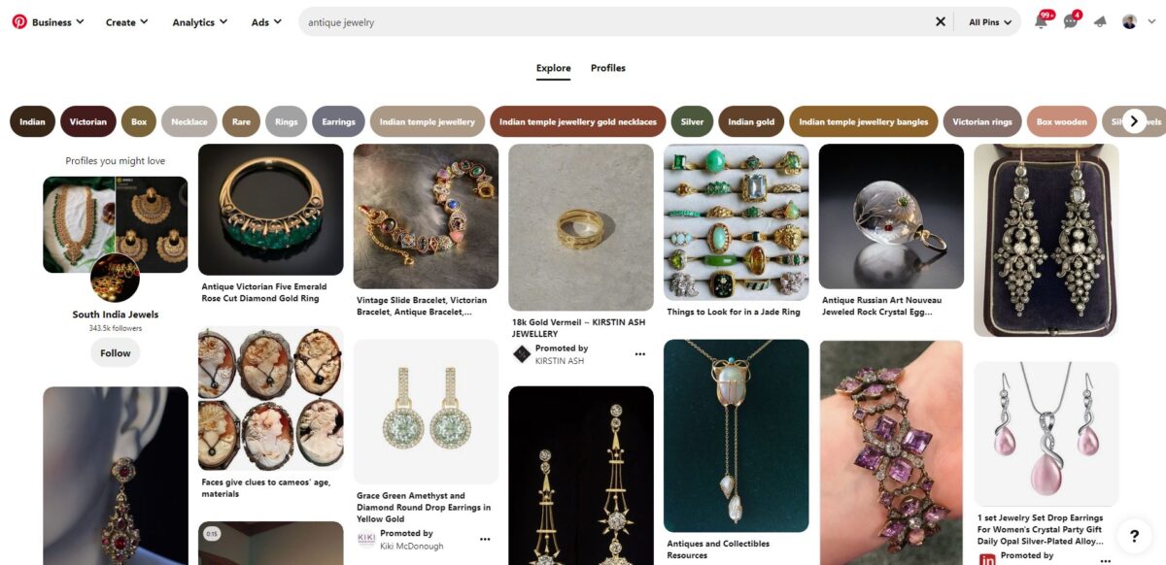Image resolution: width=1166 pixels, height=565 pixels.
Task: Open your profile via the avatar icon
Action: click(1128, 20)
